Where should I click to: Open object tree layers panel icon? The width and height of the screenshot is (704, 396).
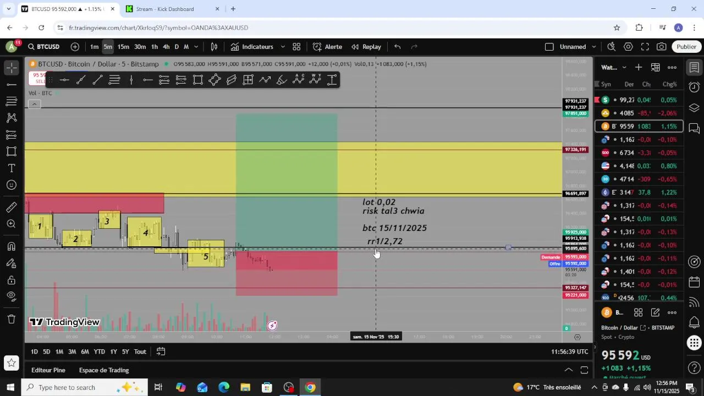[694, 108]
